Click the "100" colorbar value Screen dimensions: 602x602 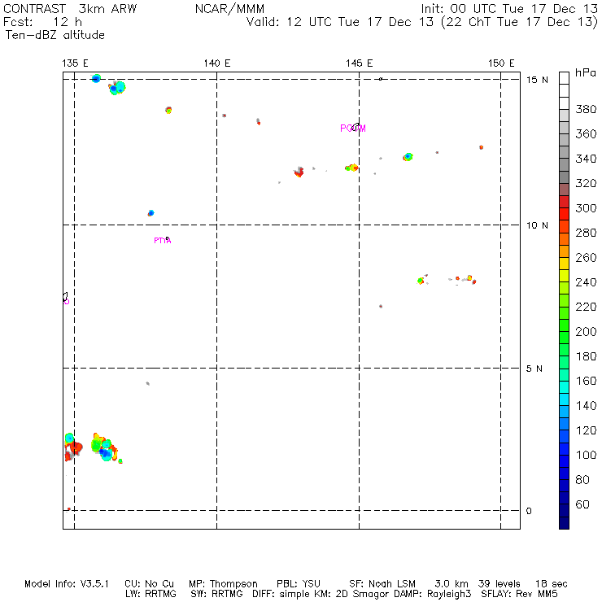(x=586, y=455)
